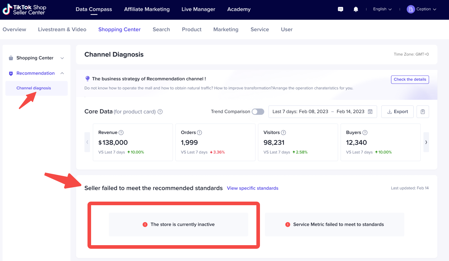Click the TikTok Shop Seller Center logo
The image size is (449, 261).
pyautogui.click(x=24, y=10)
